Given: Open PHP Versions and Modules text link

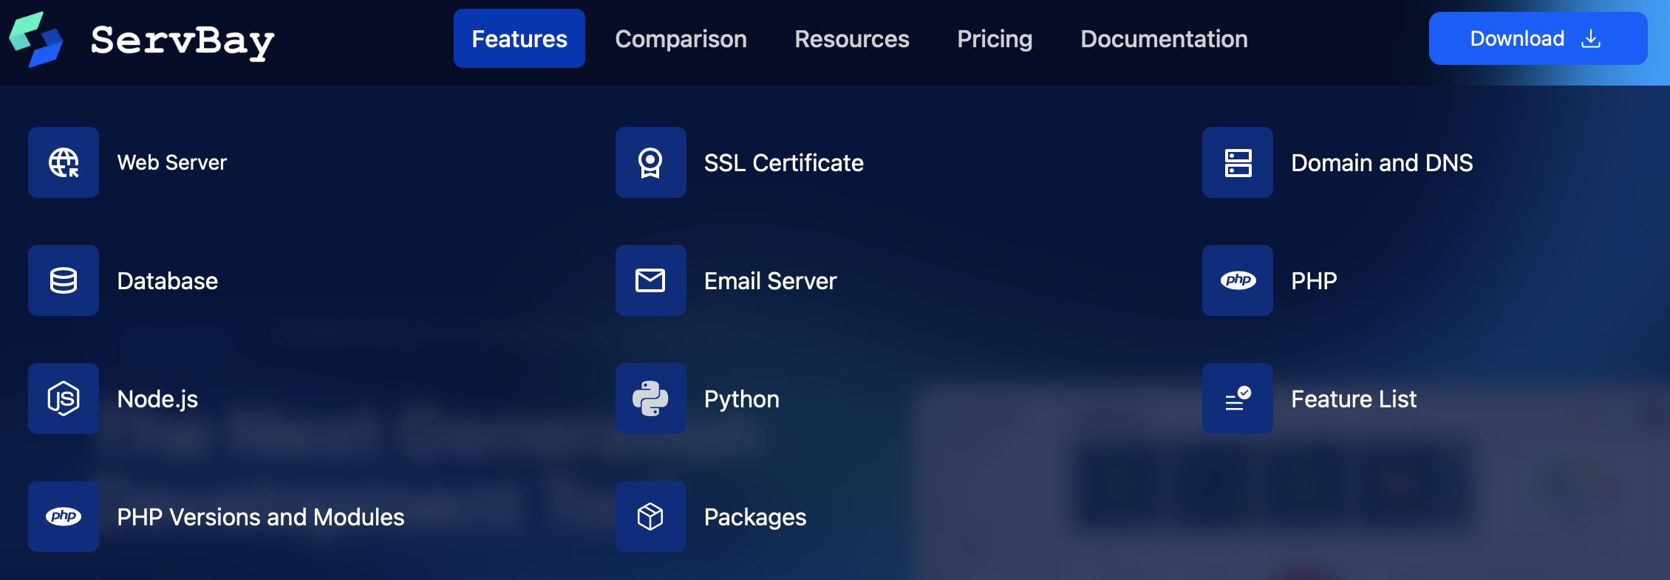Looking at the screenshot, I should (260, 517).
